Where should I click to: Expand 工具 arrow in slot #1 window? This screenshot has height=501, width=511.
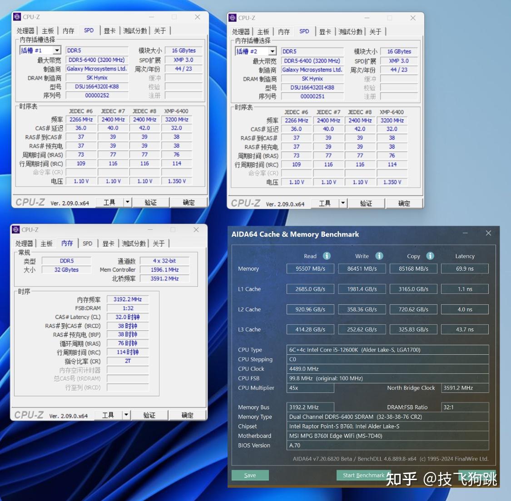[x=128, y=203]
